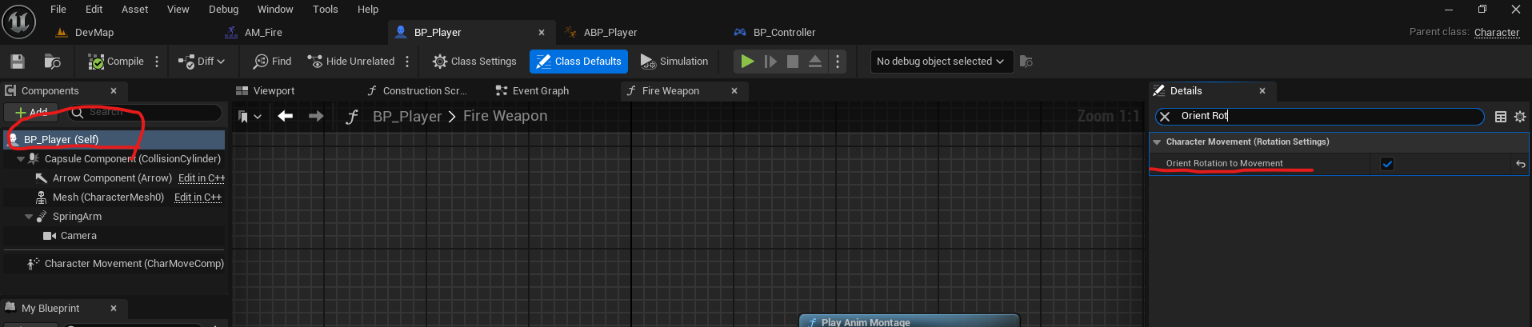Open the Help menu
The height and width of the screenshot is (327, 1532).
tap(368, 10)
